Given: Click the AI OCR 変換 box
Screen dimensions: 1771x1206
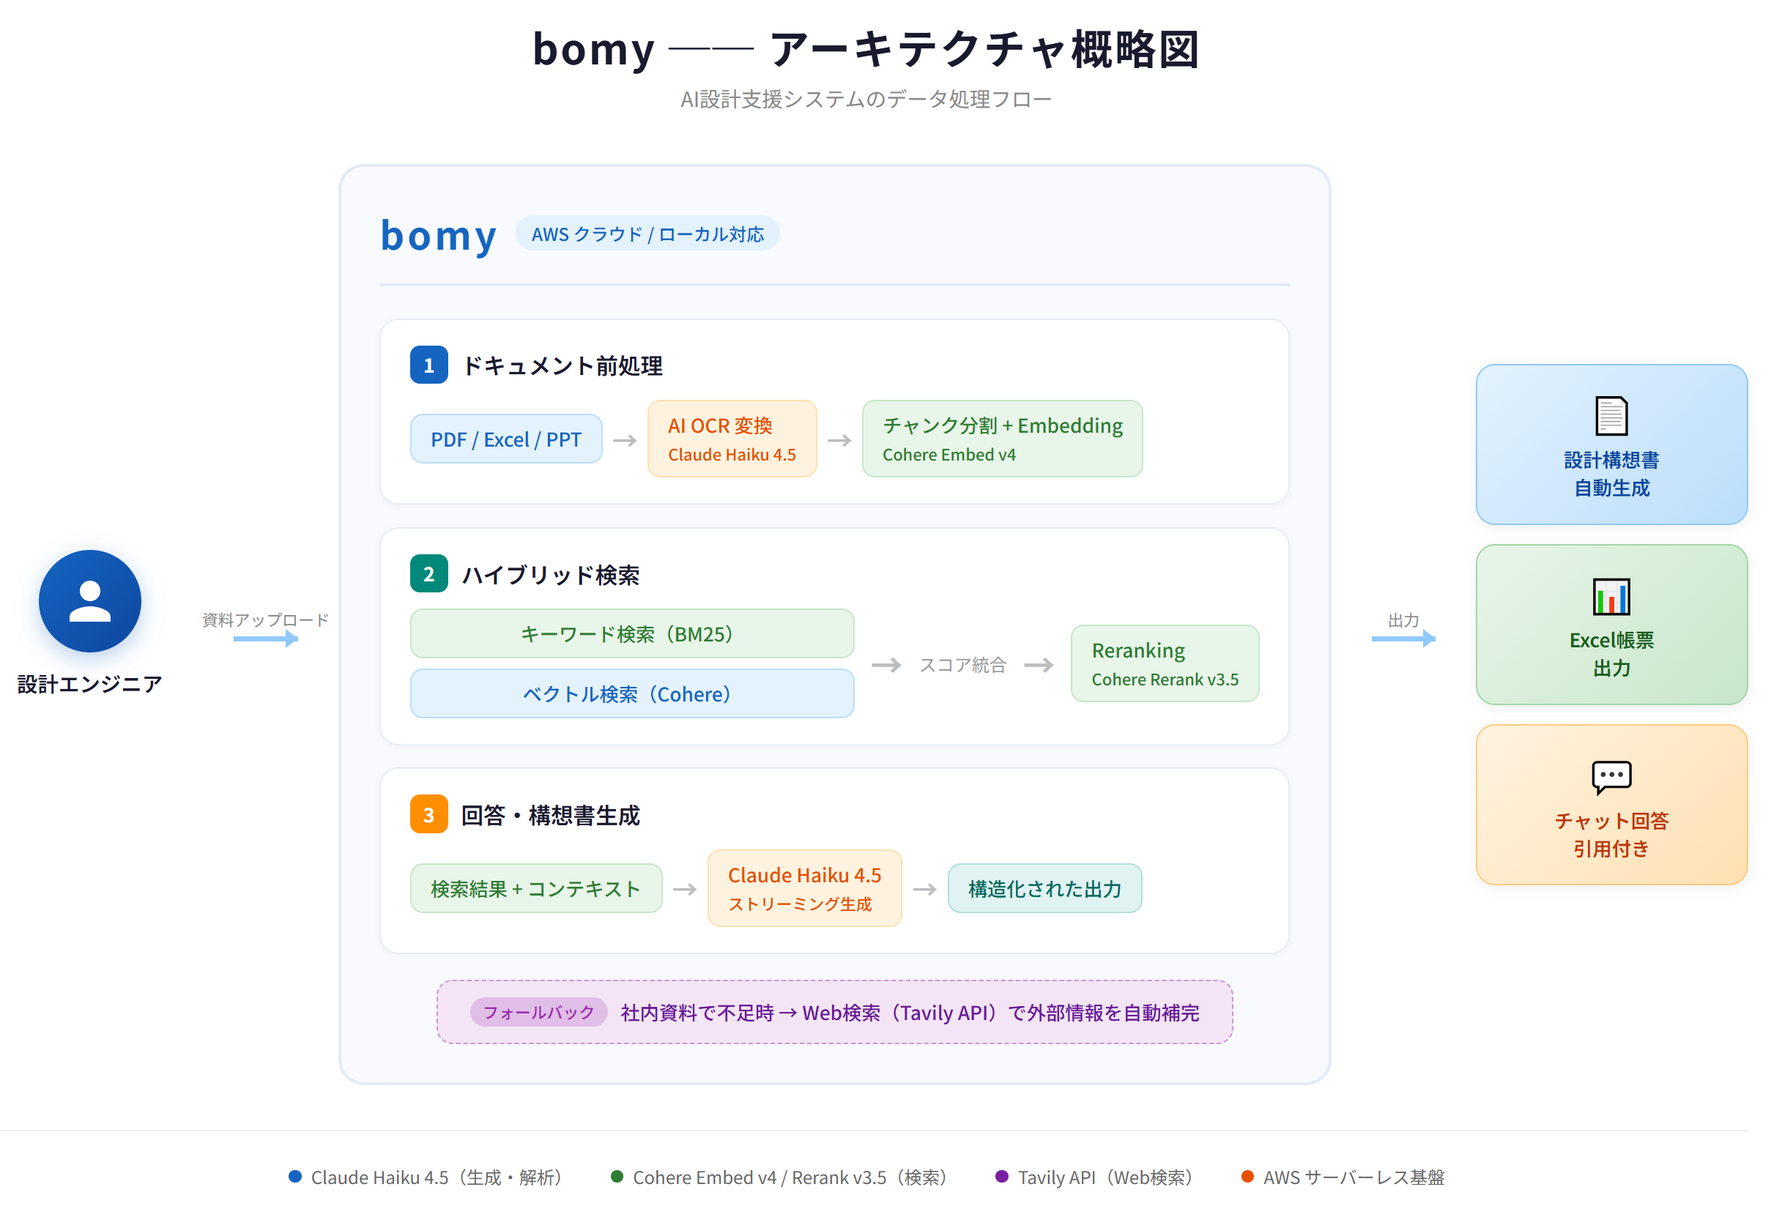Looking at the screenshot, I should [731, 439].
